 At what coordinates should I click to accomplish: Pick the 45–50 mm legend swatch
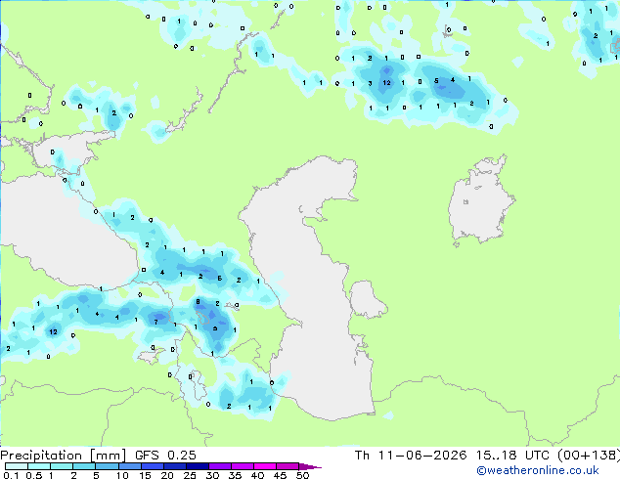tap(288, 466)
